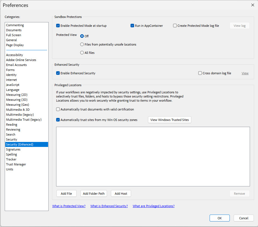Click inside the empty privileged locations list
258x227 pixels.
tap(153, 157)
